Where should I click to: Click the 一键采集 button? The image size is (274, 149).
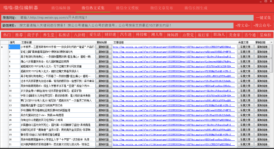pyautogui.click(x=263, y=18)
